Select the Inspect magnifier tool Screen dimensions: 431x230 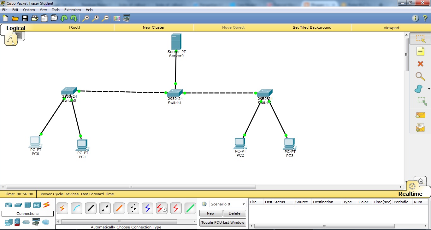[420, 76]
